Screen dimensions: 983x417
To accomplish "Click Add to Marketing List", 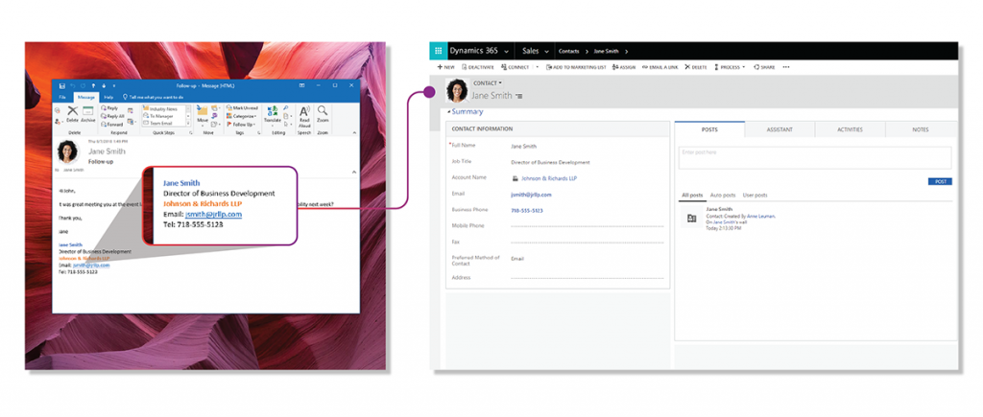I will 576,67.
